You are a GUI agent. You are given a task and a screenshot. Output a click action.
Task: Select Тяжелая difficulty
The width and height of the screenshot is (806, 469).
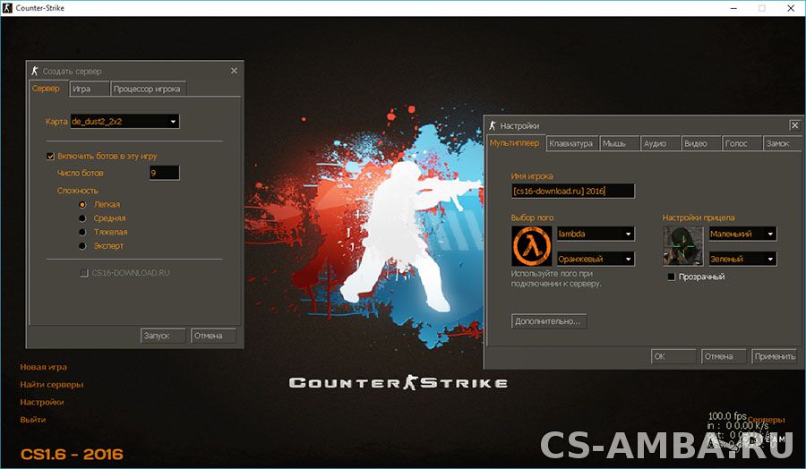[x=82, y=232]
